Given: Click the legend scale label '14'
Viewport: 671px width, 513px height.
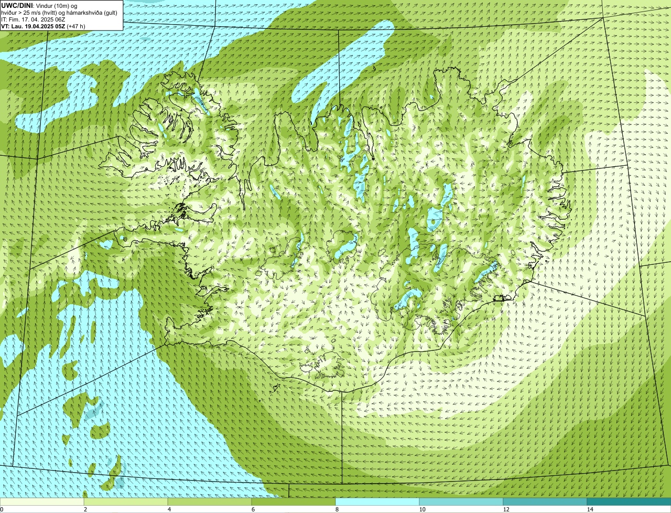Looking at the screenshot, I should (x=590, y=509).
